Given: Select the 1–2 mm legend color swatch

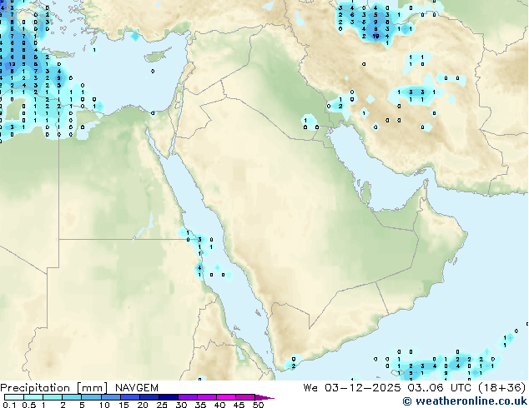Looking at the screenshot, I should coord(53,397).
